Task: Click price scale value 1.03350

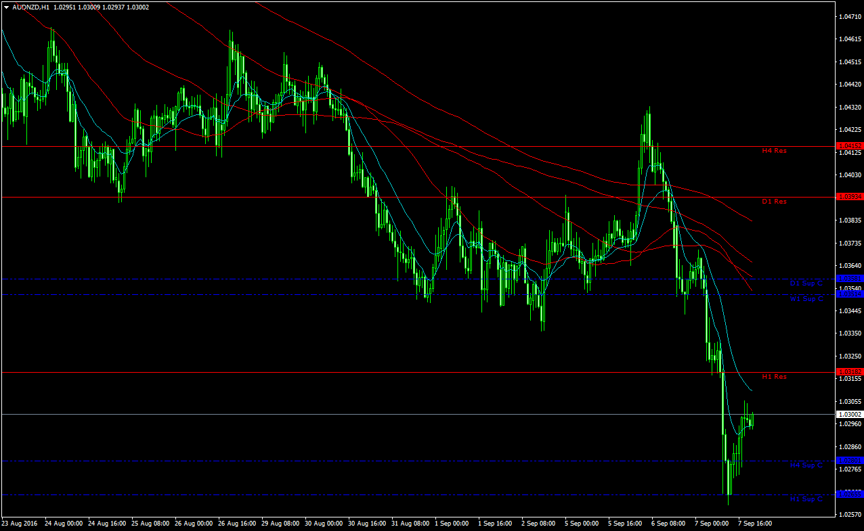Action: coord(850,333)
